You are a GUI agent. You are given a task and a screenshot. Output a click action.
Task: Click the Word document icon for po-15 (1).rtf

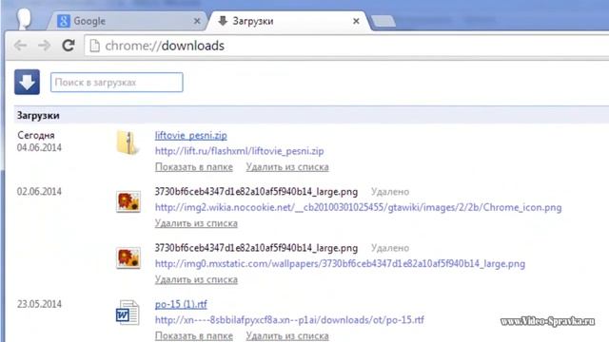click(x=128, y=313)
